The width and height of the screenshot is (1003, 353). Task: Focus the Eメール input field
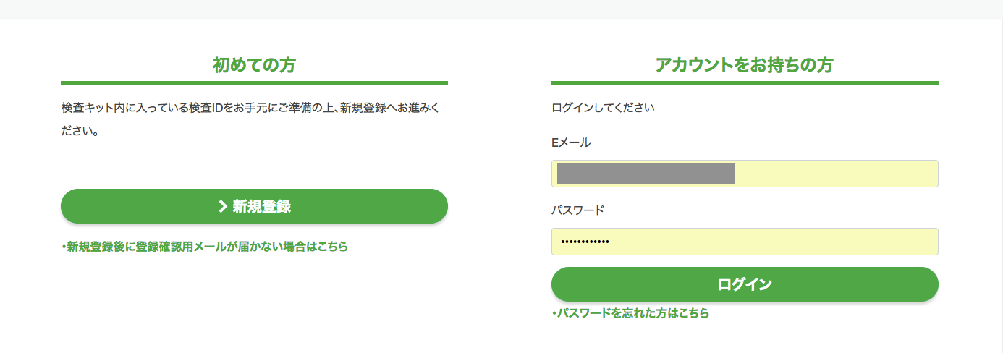coord(745,174)
